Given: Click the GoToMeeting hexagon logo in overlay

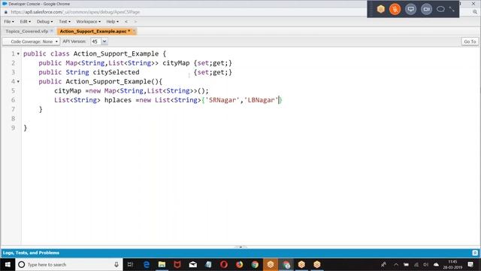Looking at the screenshot, I should point(381,9).
